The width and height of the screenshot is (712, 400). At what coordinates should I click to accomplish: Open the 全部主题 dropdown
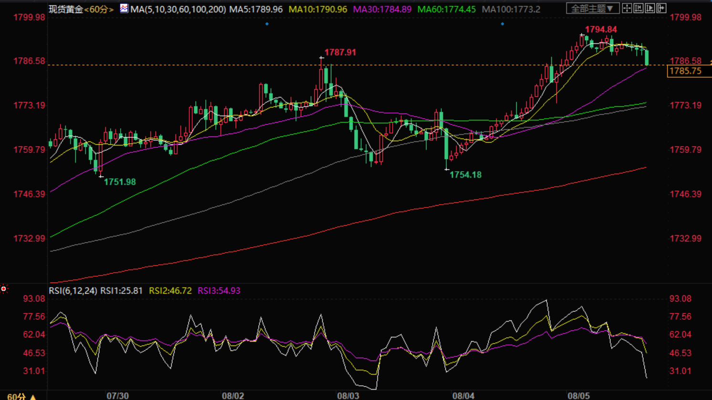(x=592, y=9)
